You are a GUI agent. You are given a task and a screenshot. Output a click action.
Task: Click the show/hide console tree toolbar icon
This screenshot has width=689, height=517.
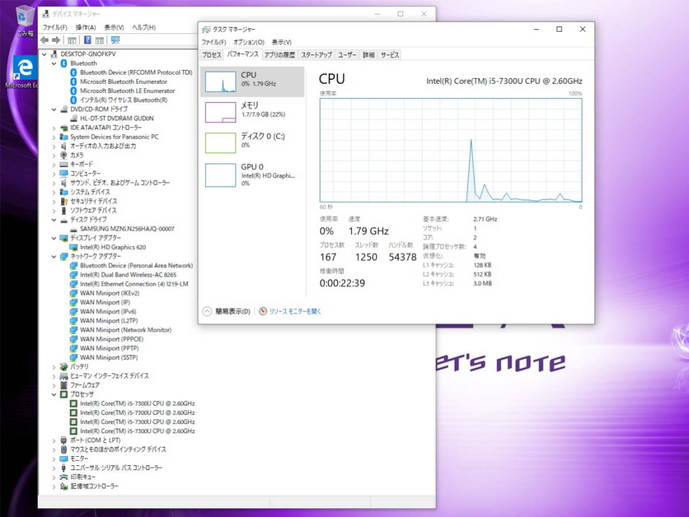72,40
